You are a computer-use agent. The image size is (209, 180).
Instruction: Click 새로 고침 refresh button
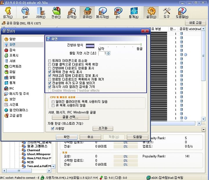point(195,23)
